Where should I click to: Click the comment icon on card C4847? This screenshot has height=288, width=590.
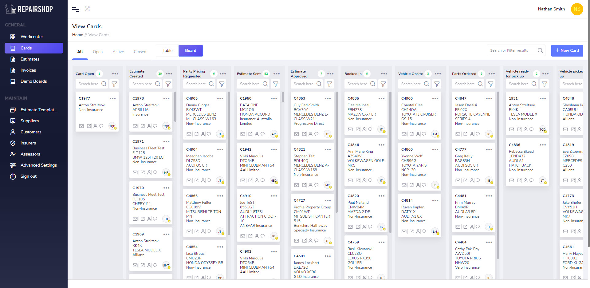point(478,134)
